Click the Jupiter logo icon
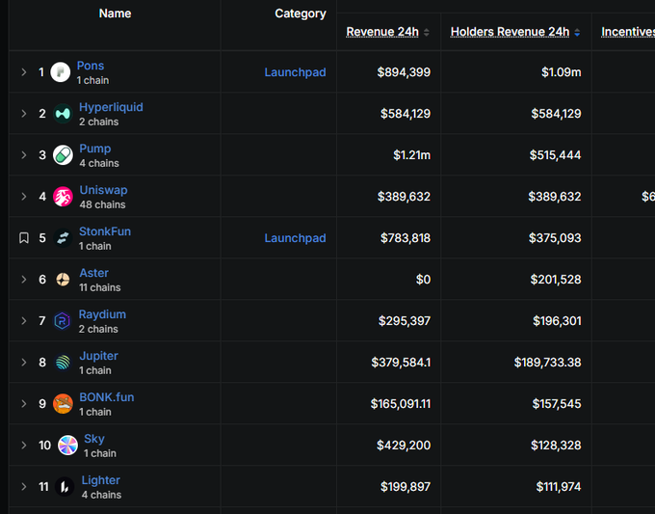Screen dimensions: 655x514 click(x=63, y=363)
